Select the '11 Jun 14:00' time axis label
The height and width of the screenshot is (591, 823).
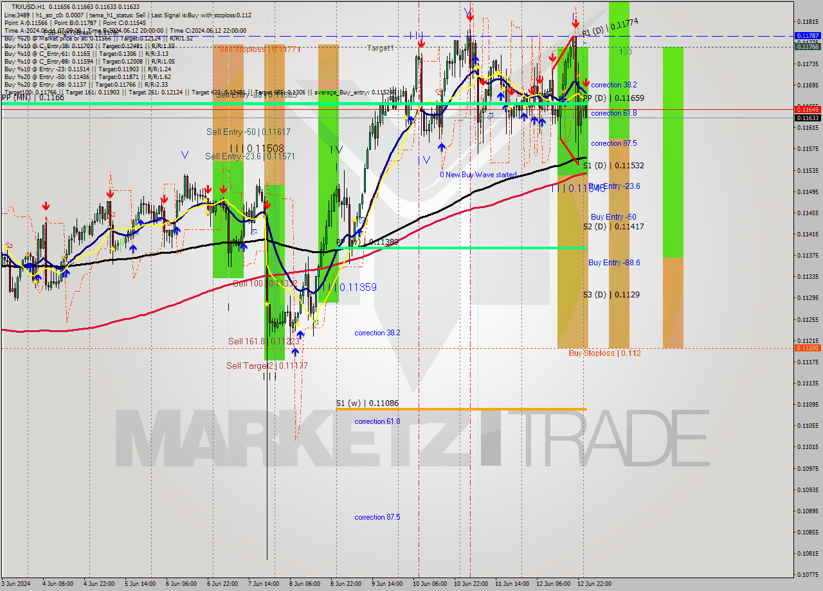click(x=512, y=584)
